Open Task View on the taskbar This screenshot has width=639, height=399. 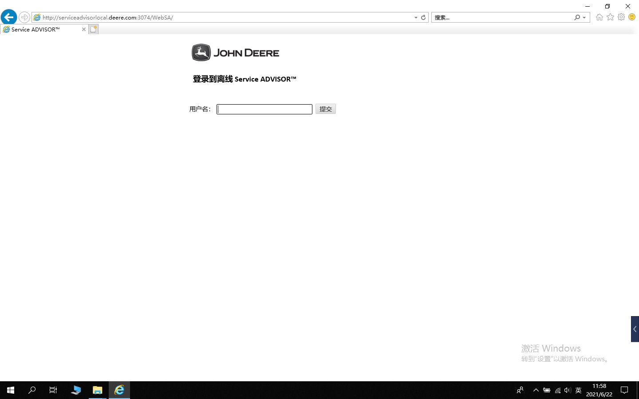[53, 390]
